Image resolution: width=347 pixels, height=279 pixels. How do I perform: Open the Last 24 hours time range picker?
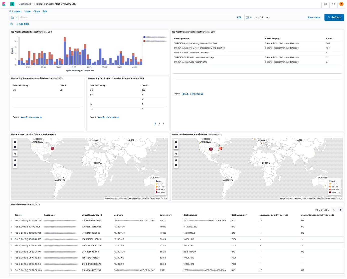click(x=262, y=17)
